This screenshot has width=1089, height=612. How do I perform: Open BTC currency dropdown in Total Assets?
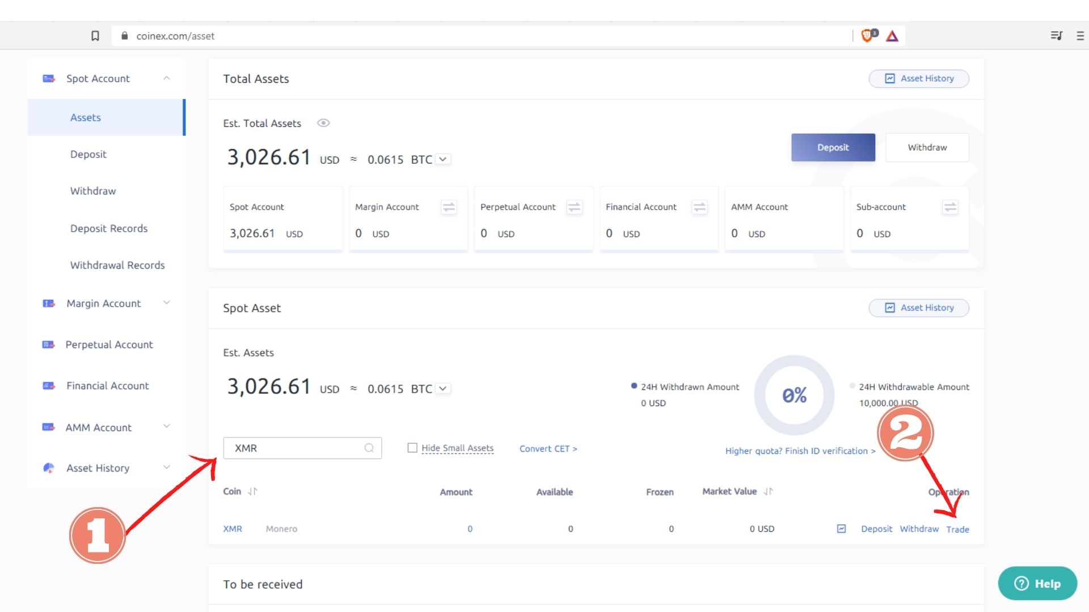[443, 159]
